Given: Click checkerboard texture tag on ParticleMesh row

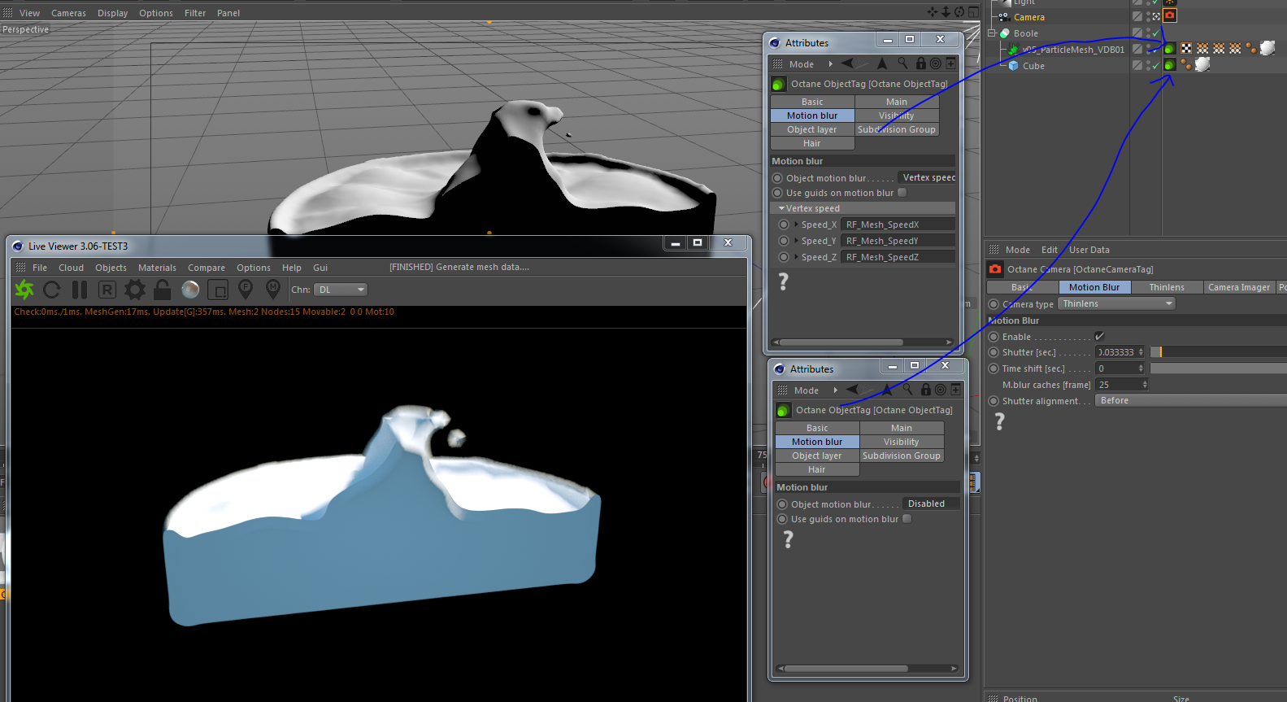Looking at the screenshot, I should click(1186, 49).
